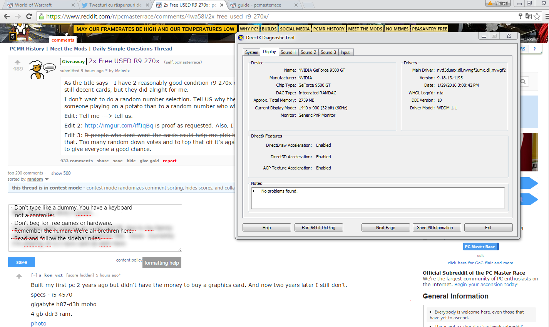Open the photo link in a_kon_vict's comment
The width and height of the screenshot is (549, 327).
38,324
